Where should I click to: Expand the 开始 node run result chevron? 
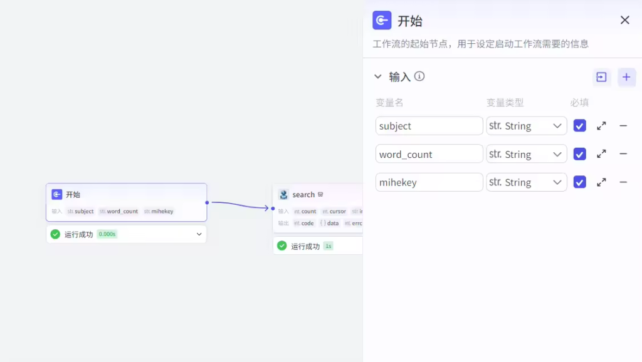click(x=199, y=234)
